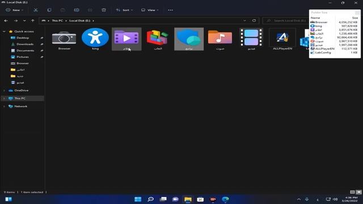Image resolution: width=363 pixels, height=204 pixels.
Task: Open the See more ellipsis menu
Action: [170, 10]
